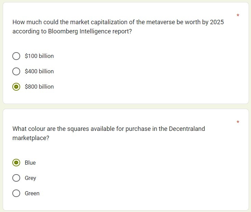The width and height of the screenshot is (251, 212).
Task: Click the "Blue" answer label text
Action: click(x=30, y=163)
